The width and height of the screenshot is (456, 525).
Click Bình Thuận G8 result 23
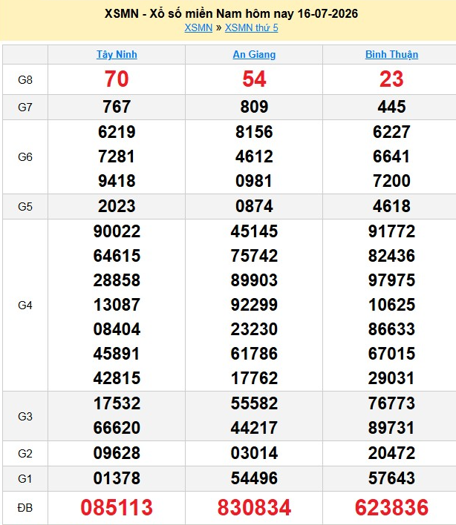391,79
